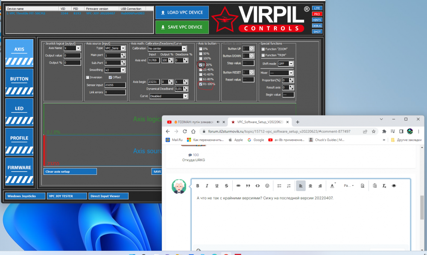Screen dimensions: 427x255
Task: Enable Function "TRIM" checkbox
Action: coord(263,55)
